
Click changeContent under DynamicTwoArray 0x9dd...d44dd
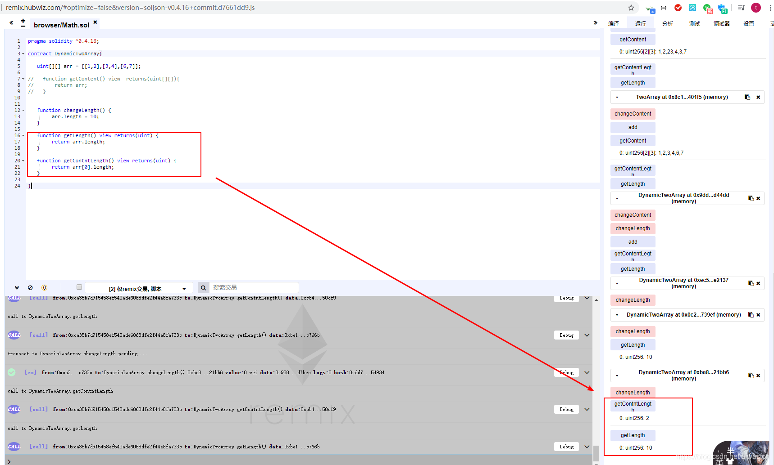633,215
